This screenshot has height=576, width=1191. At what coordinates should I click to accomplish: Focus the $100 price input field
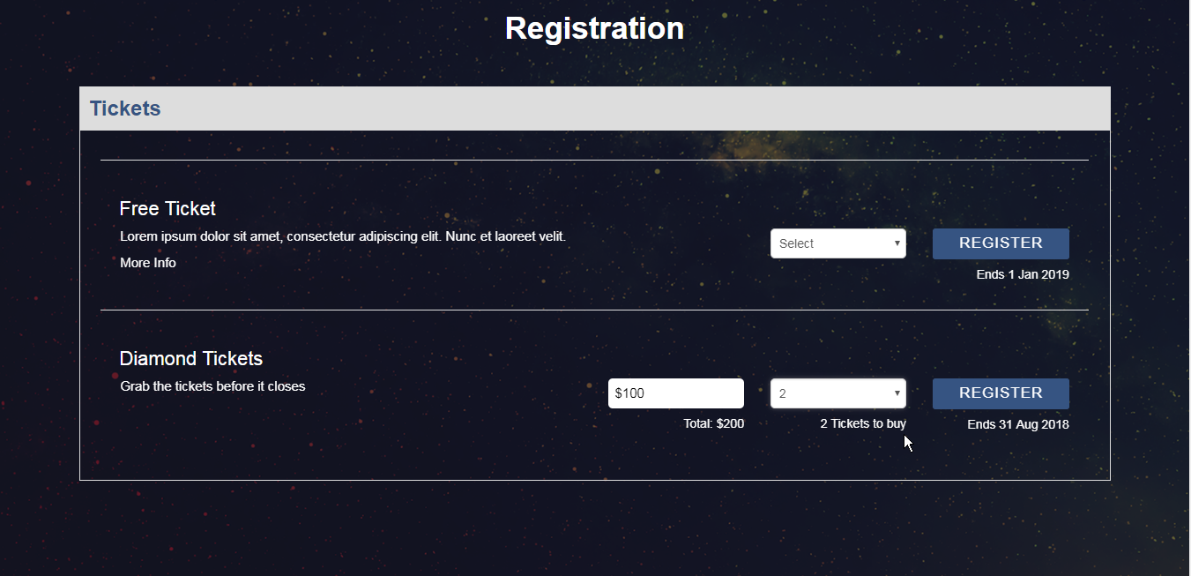(x=676, y=393)
